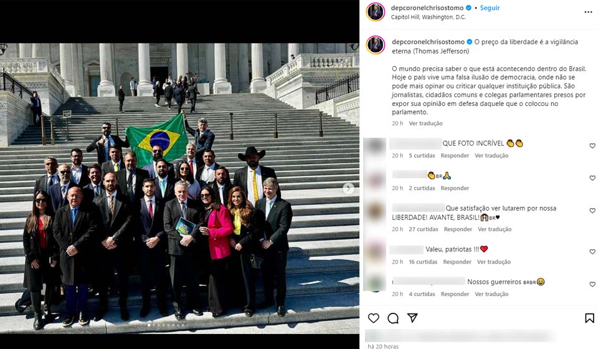Open the Capitol Hill, Washington, D.C. location
This screenshot has height=349, width=598.
coord(429,17)
